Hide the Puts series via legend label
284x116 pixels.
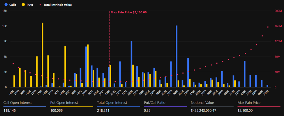pos(30,5)
